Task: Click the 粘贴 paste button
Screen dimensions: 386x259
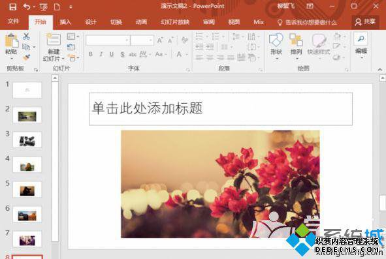Action: [x=11, y=47]
